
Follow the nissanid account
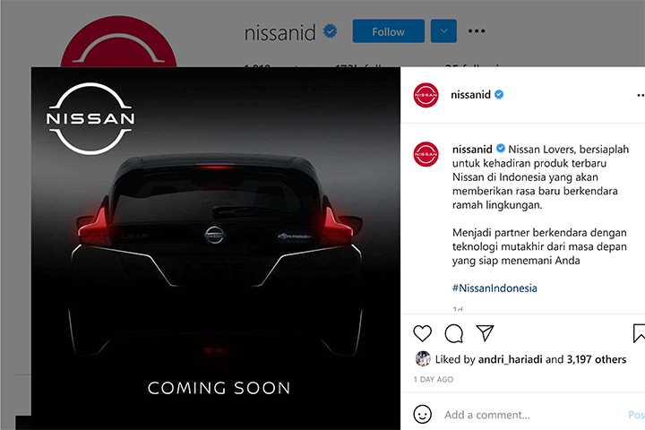tap(388, 30)
